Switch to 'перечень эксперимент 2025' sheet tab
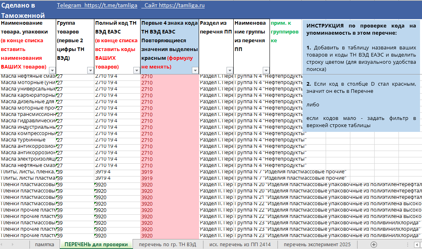Image resolution: width=422 pixels, height=249 pixels. (317, 244)
